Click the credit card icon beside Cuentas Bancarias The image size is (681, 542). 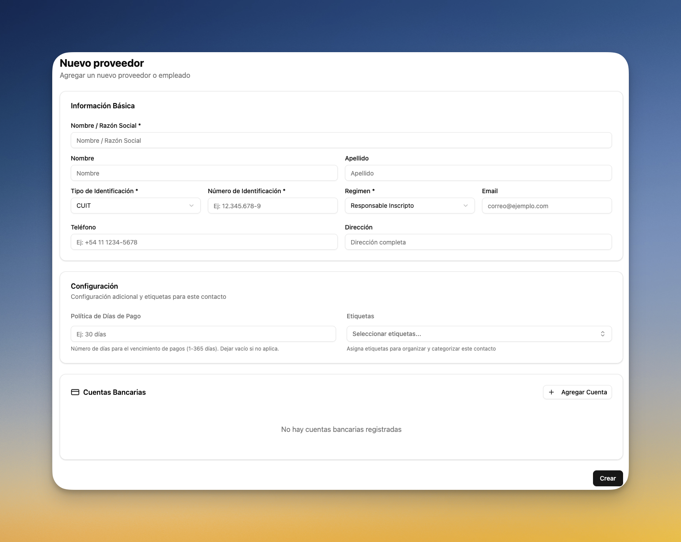pos(75,392)
